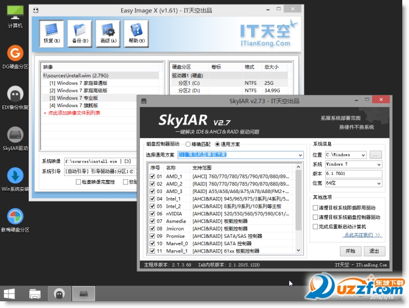The width and height of the screenshot is (409, 308).
Task: Expand the 位宽 64位 dropdown
Action: click(379, 183)
